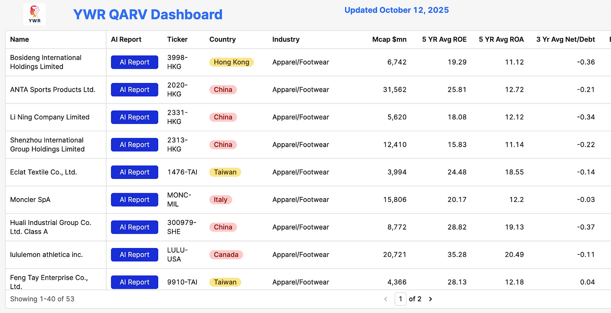Screen dimensions: 611x313
Task: Click the YWR logo icon
Action: point(34,14)
